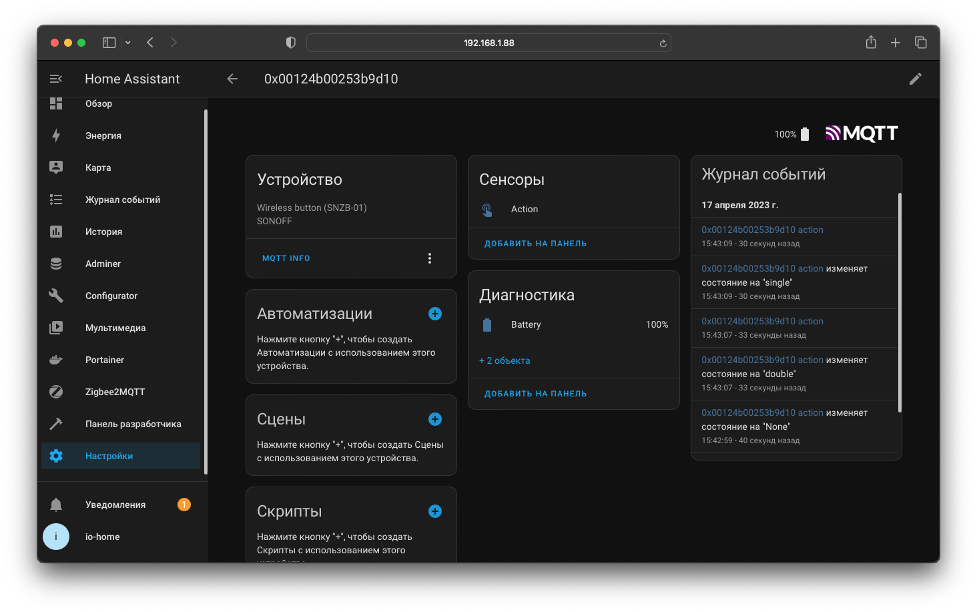The width and height of the screenshot is (977, 612).
Task: Open Zigbee2MQTT in the sidebar
Action: coord(115,392)
